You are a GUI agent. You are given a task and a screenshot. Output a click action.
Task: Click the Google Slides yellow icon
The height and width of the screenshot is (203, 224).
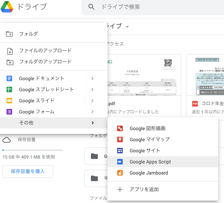click(x=9, y=101)
